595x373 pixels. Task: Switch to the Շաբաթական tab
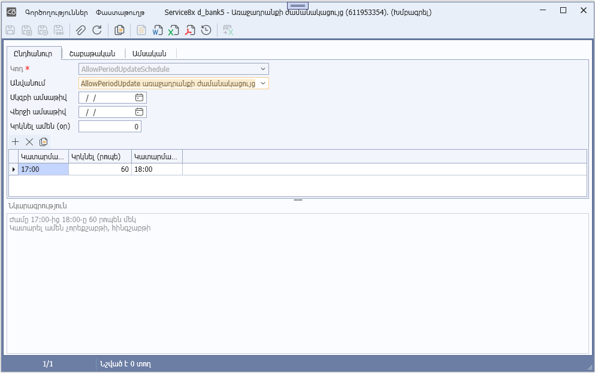pos(92,53)
